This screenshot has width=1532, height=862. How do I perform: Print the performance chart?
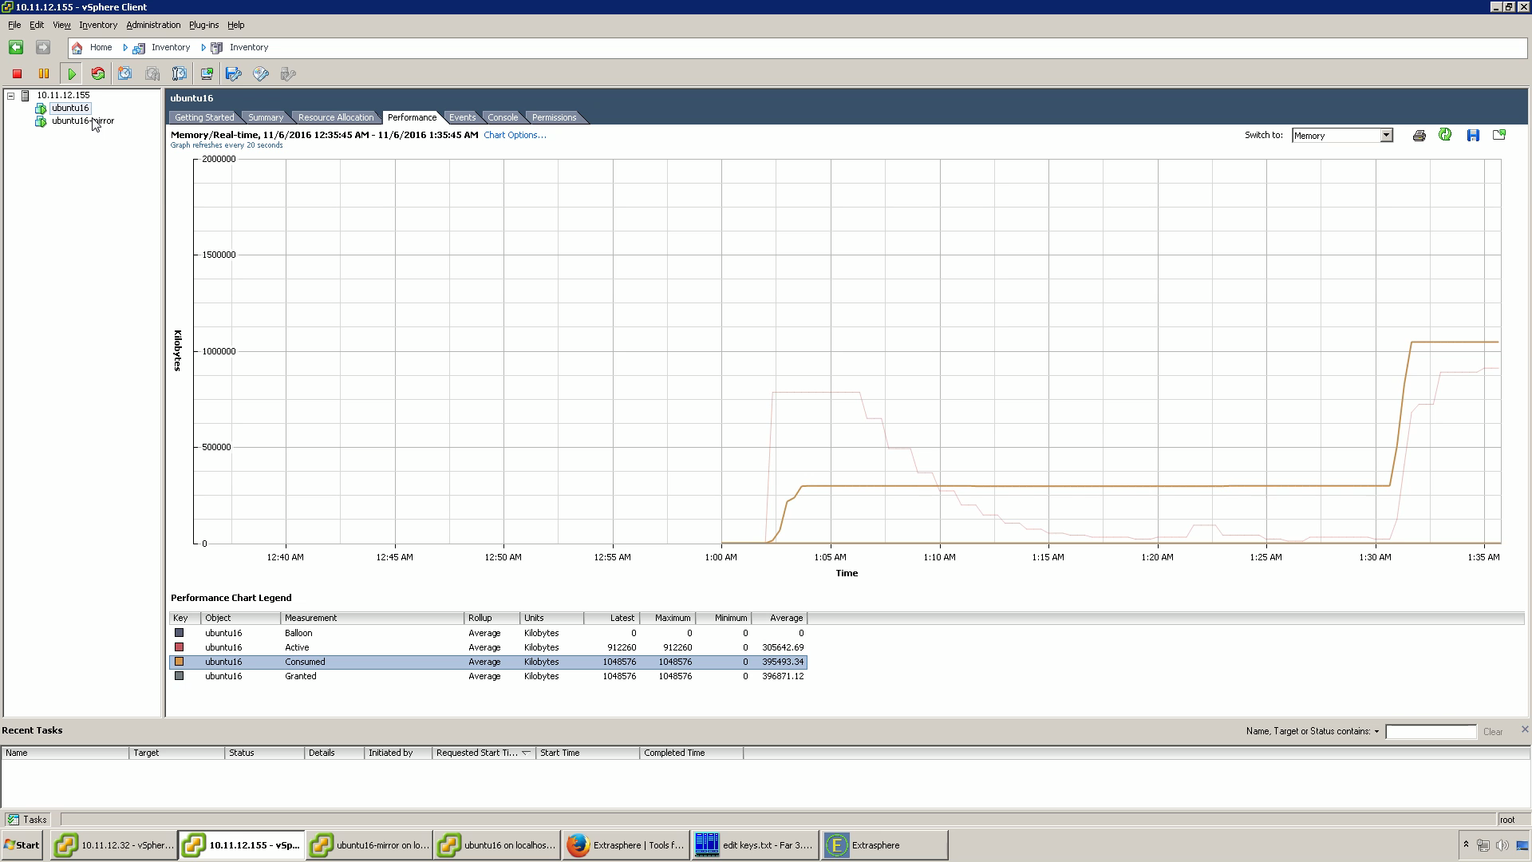[x=1419, y=136]
